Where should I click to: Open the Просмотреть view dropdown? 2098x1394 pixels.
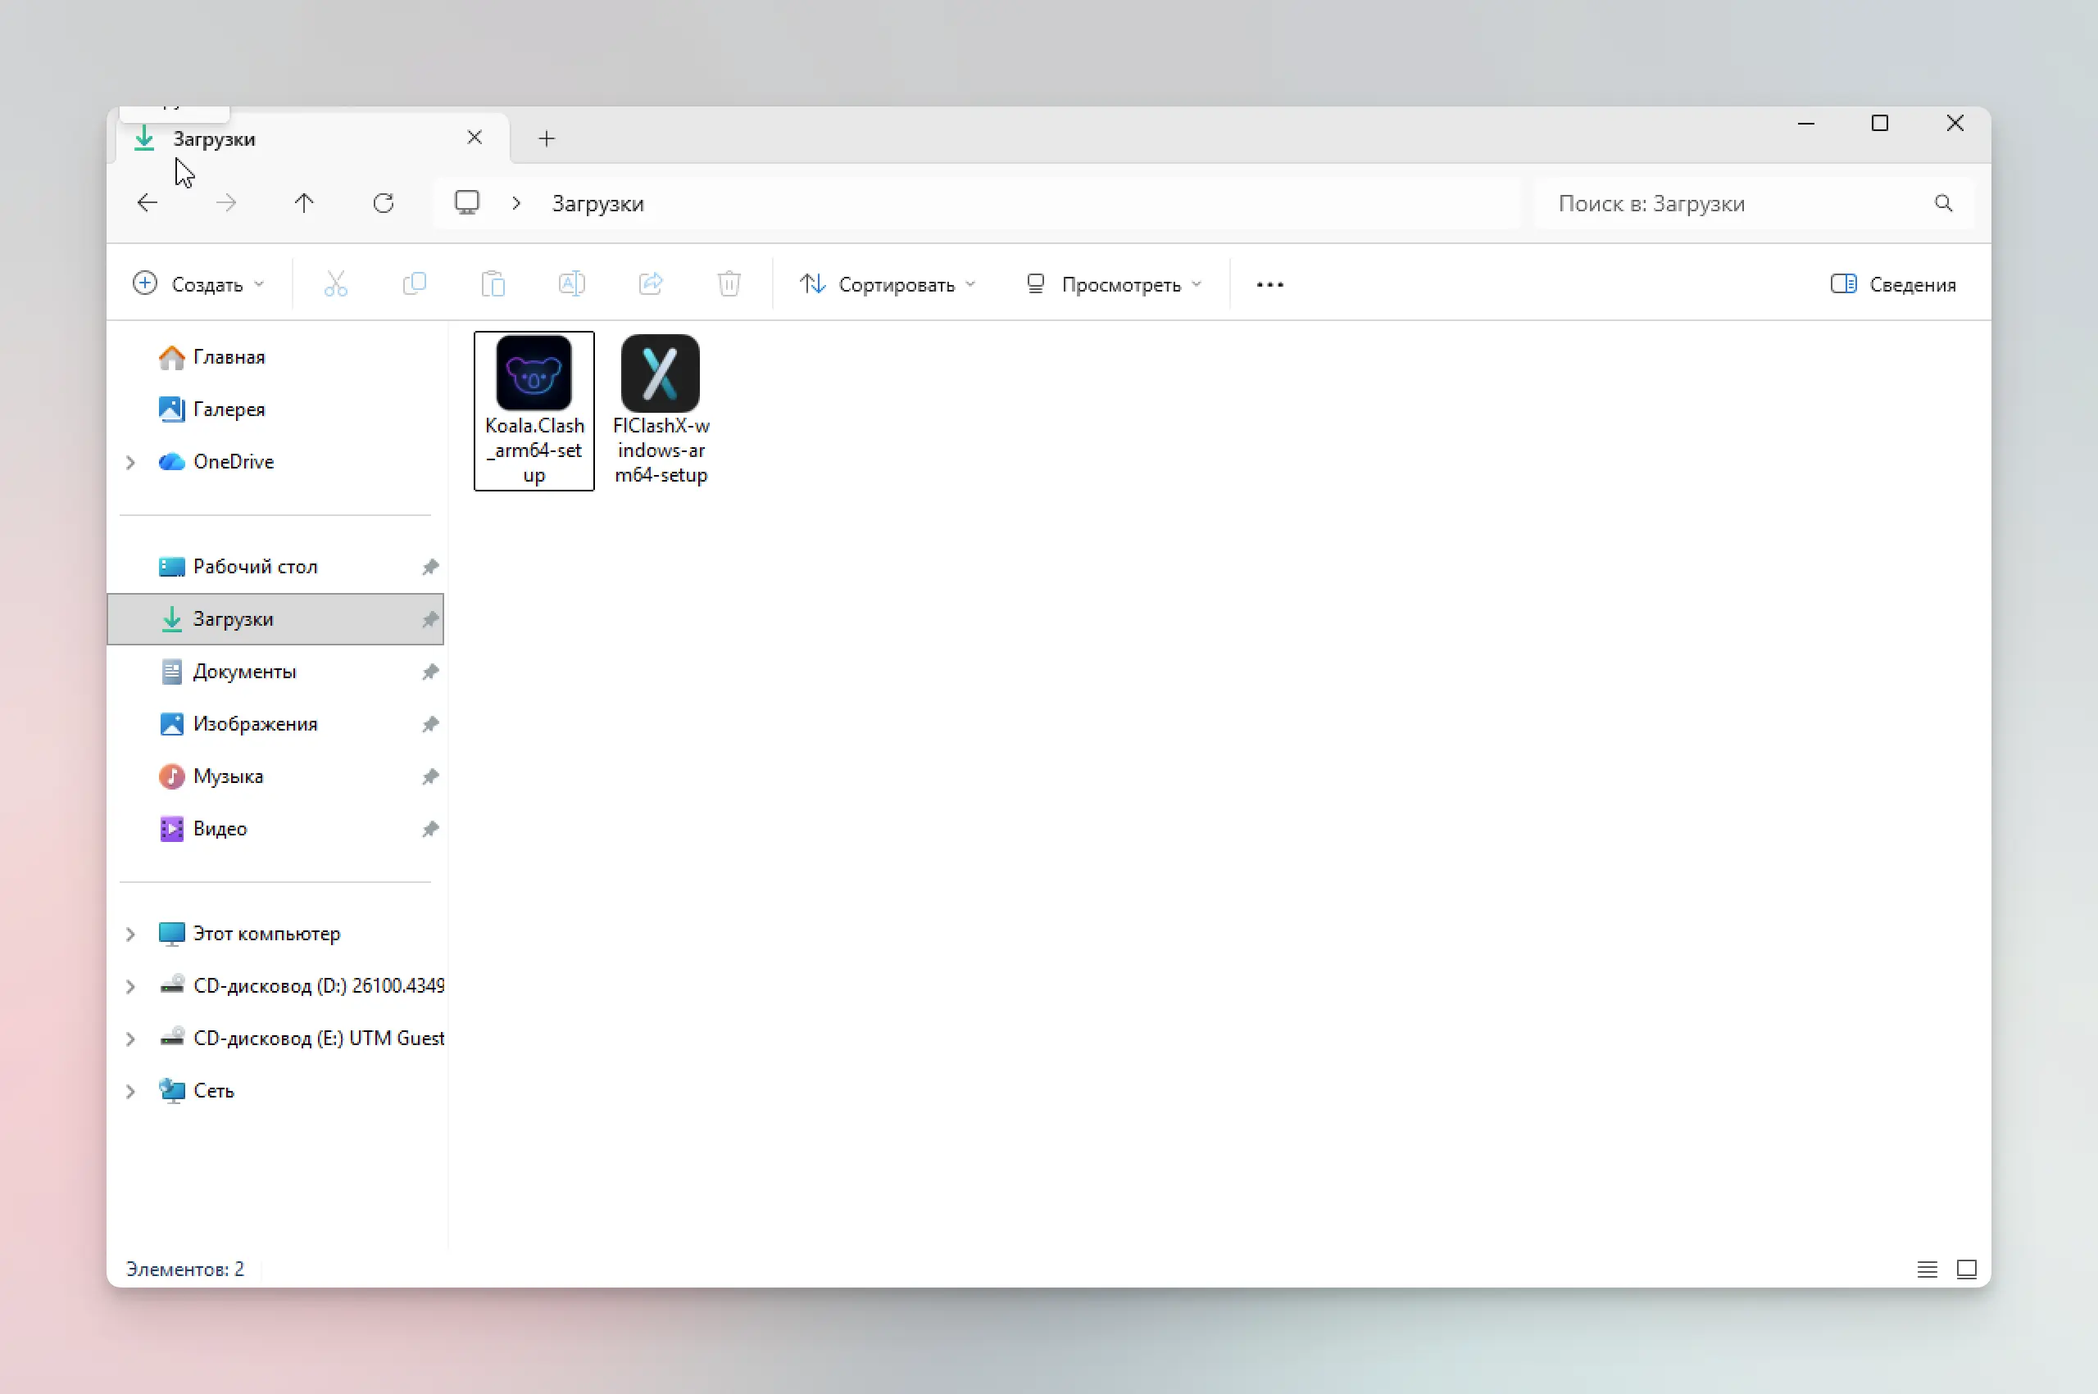1114,284
